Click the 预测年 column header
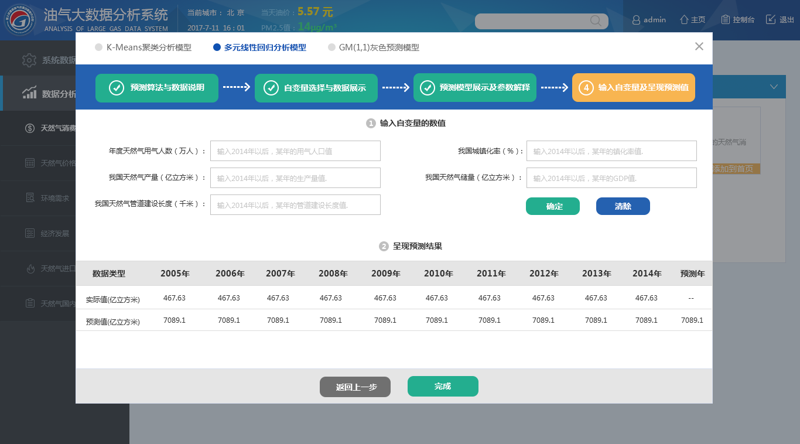This screenshot has width=800, height=444. [x=693, y=274]
